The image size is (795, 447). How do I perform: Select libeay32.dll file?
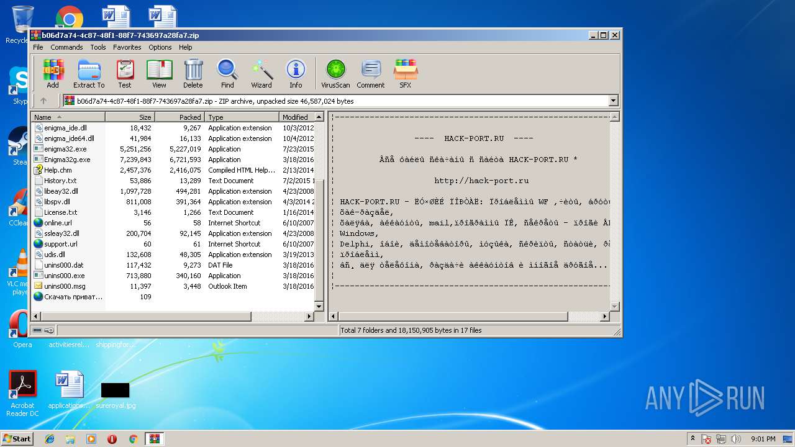pos(61,191)
